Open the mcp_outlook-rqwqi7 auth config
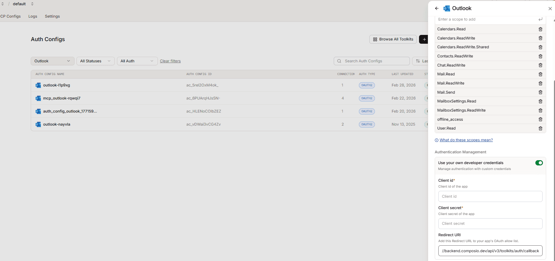555x261 pixels. coord(62,98)
